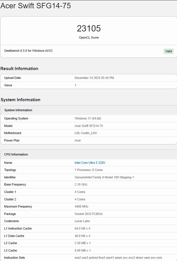The height and width of the screenshot is (261, 177).
Task: Select the 4488 MHz maximum frequency value
Action: [x=81, y=206]
